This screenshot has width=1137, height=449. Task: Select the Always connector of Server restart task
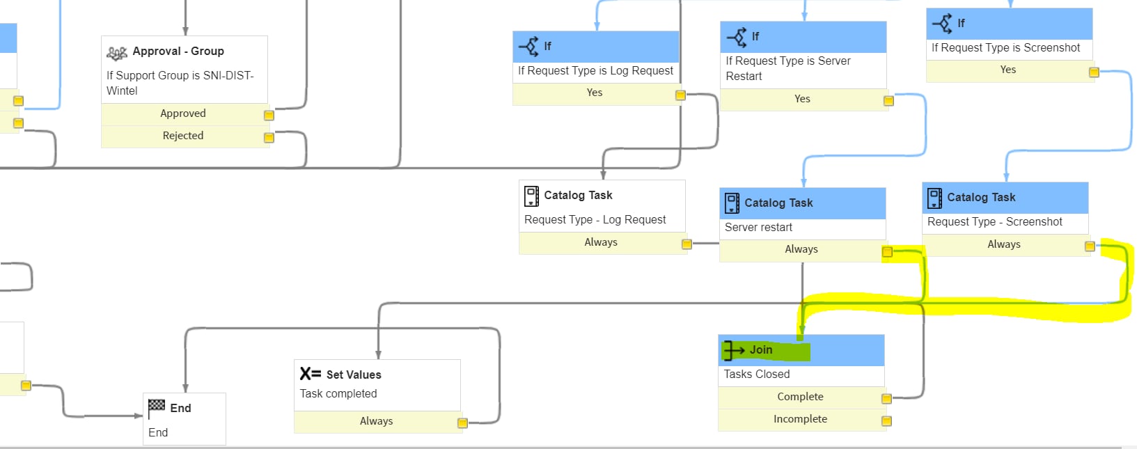point(887,251)
